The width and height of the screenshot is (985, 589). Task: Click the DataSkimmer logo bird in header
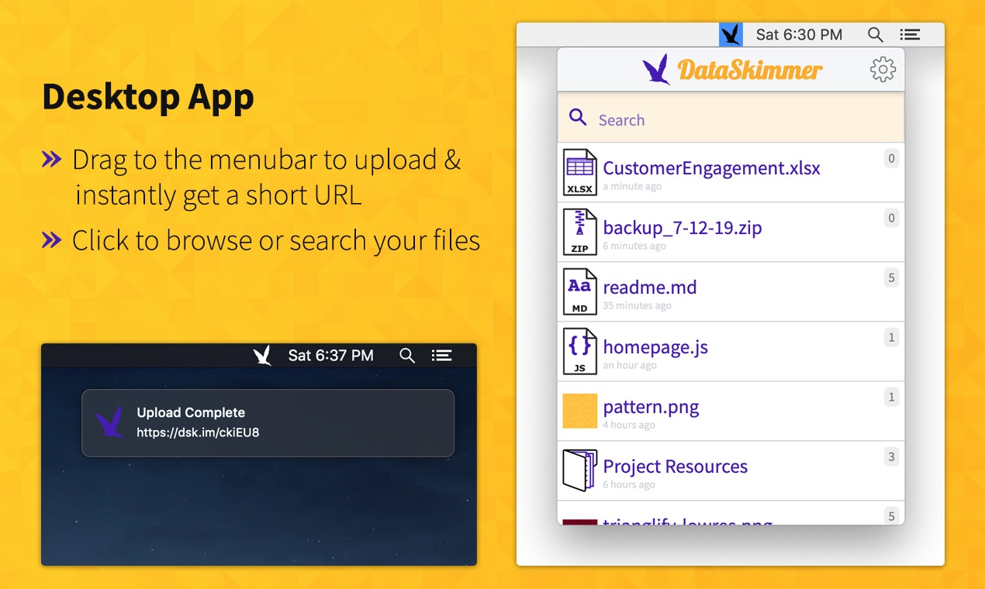[x=656, y=70]
